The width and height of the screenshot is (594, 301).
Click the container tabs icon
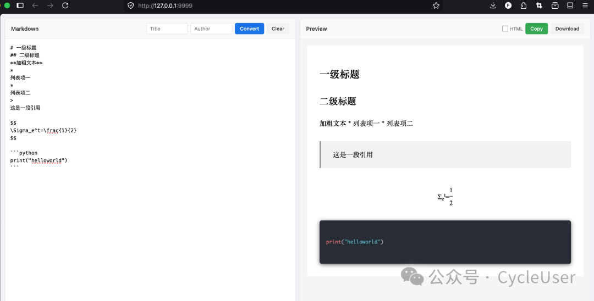[555, 5]
